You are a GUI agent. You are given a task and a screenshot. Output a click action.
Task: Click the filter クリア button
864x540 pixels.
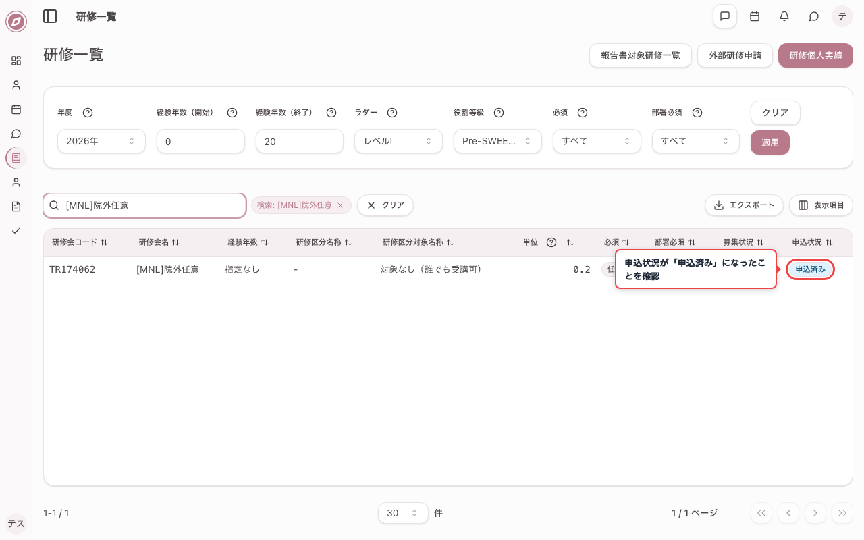tap(776, 113)
